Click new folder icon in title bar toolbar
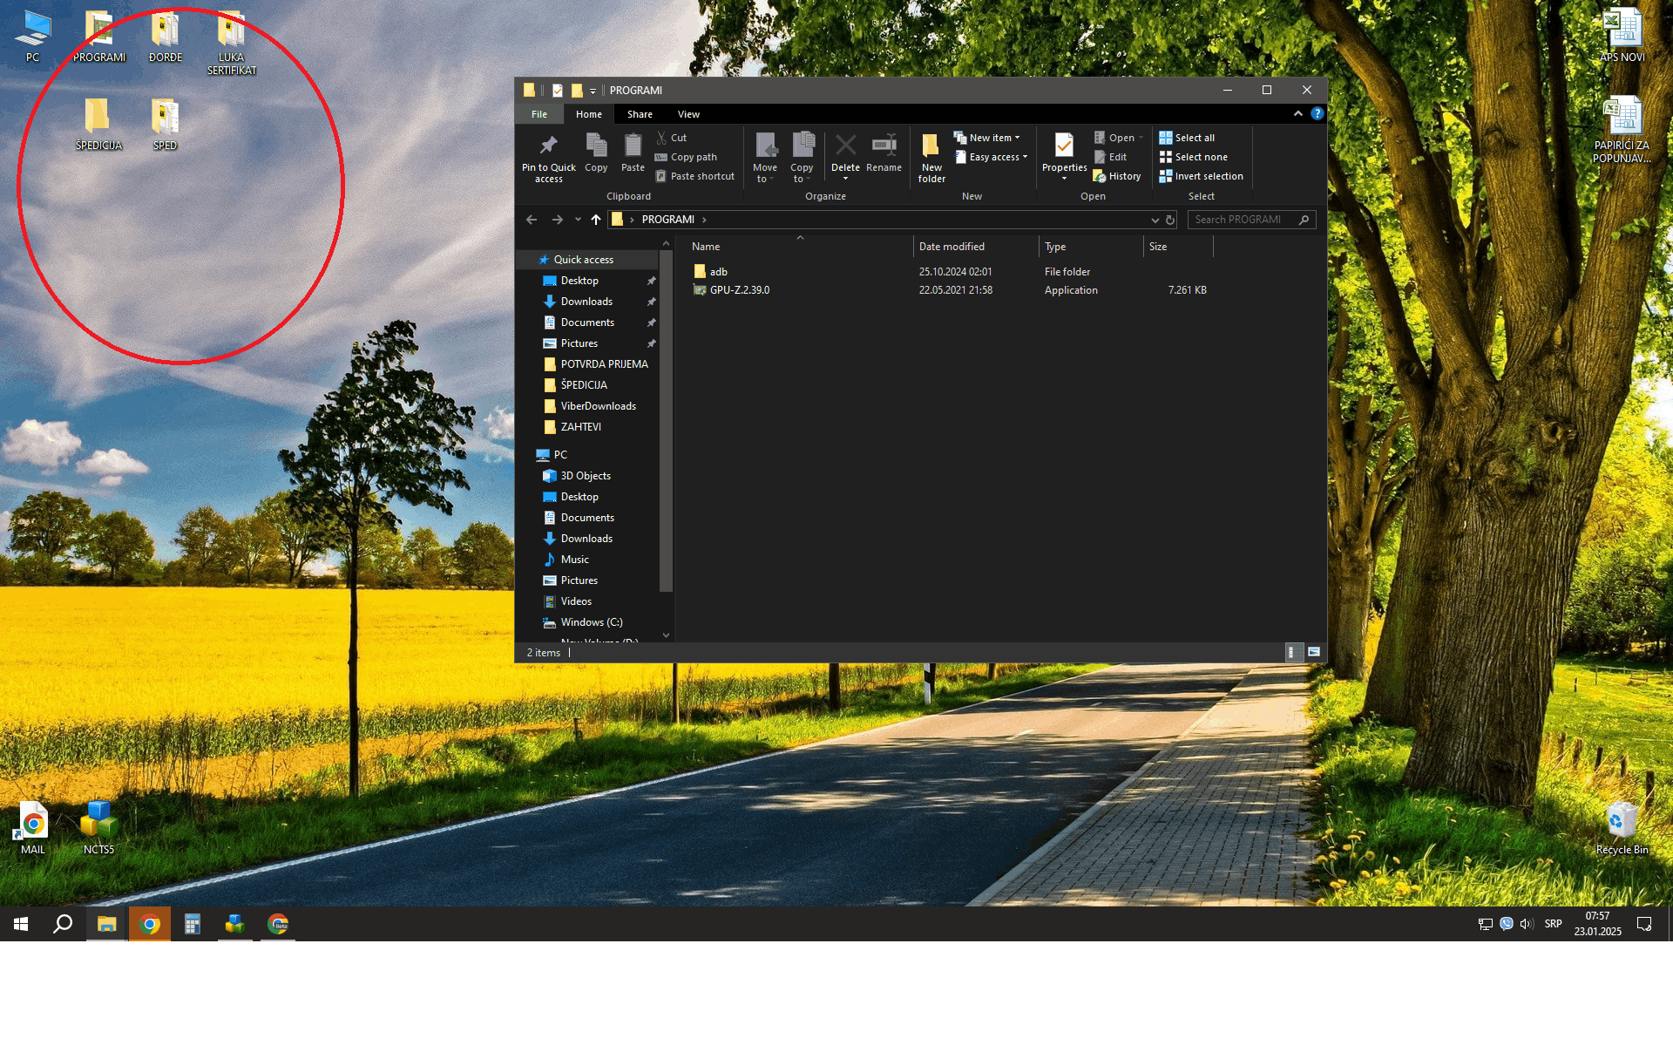The image size is (1673, 1059). point(577,90)
